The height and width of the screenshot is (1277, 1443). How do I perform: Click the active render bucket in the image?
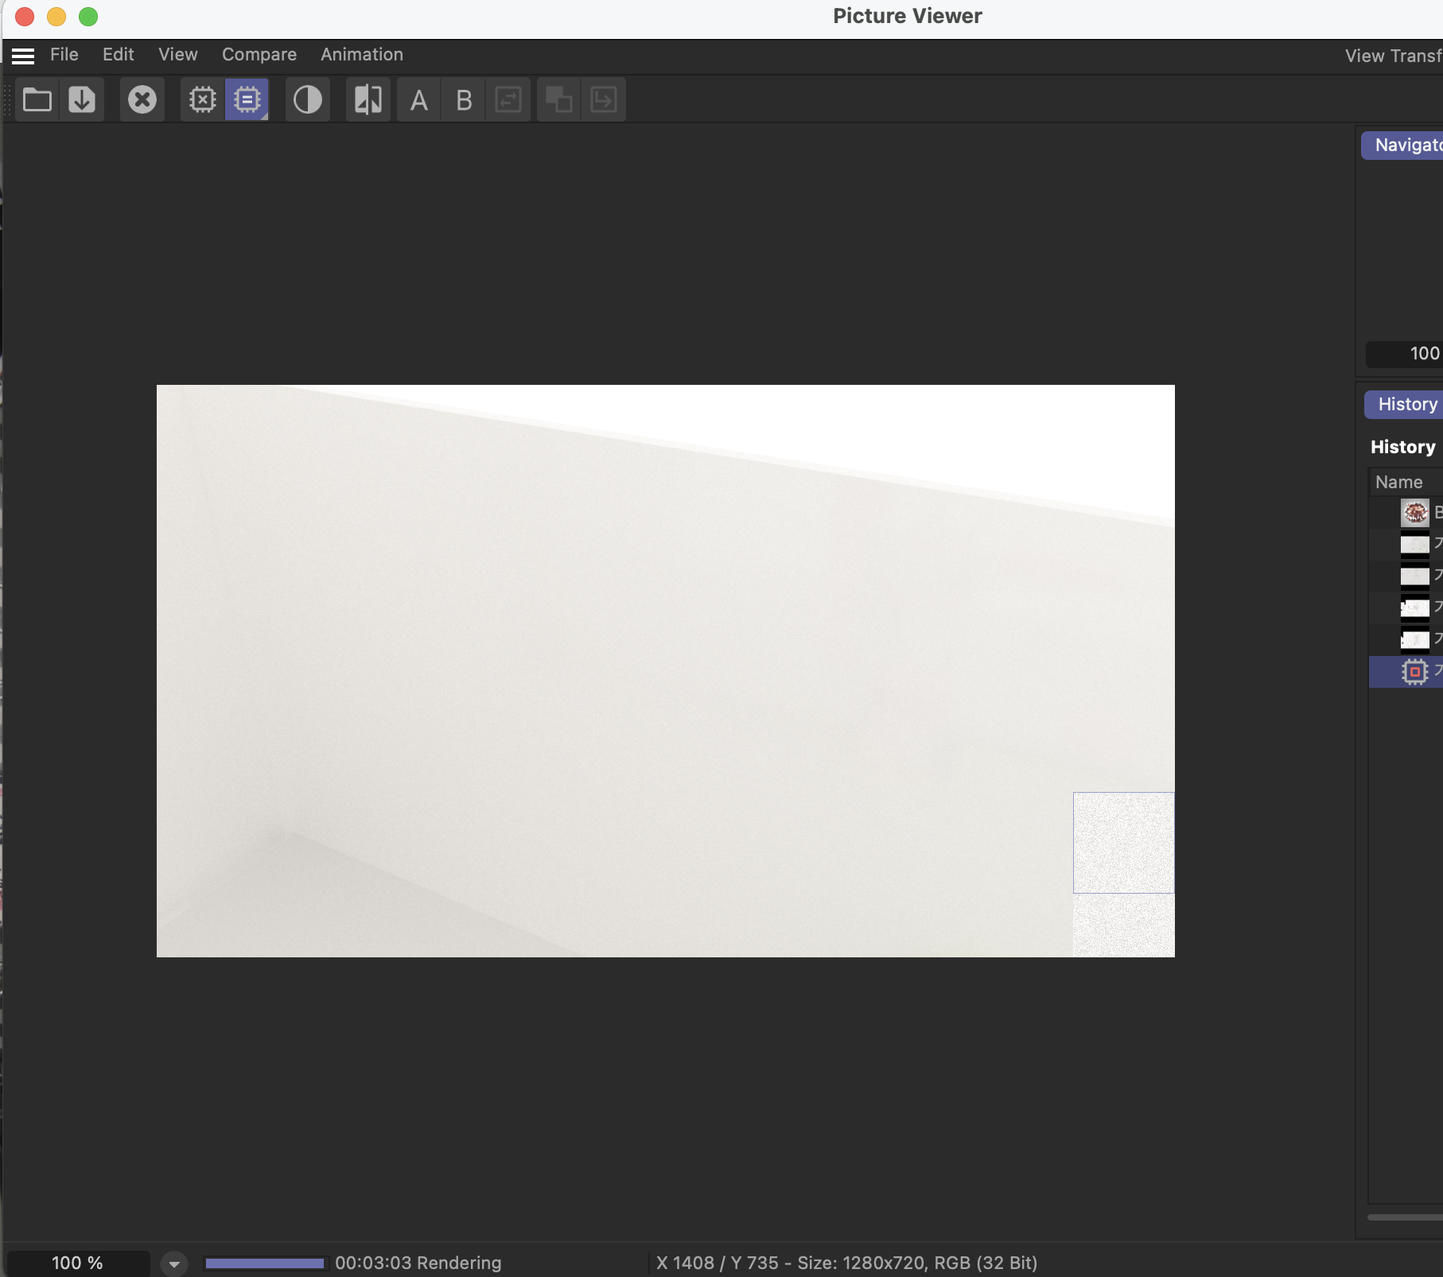[x=1123, y=843]
